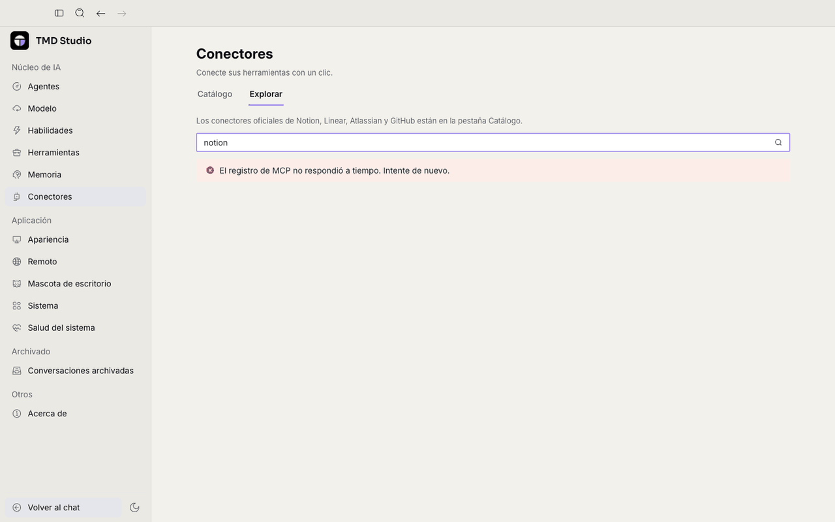
Task: Click the TMD Studio logo icon
Action: [x=20, y=40]
